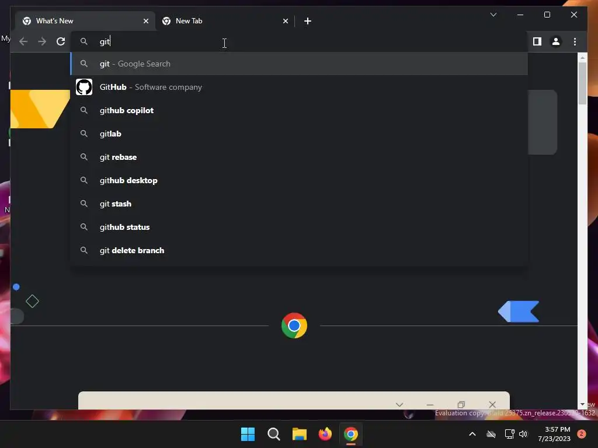Choose the 'git delete branch' suggestion

tap(300, 250)
